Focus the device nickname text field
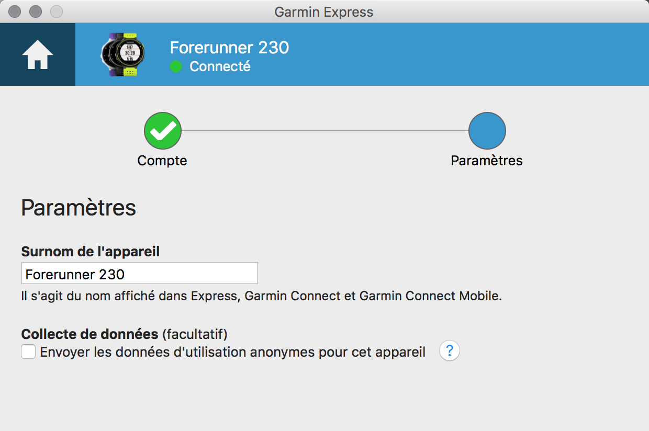The width and height of the screenshot is (649, 431). pyautogui.click(x=139, y=274)
